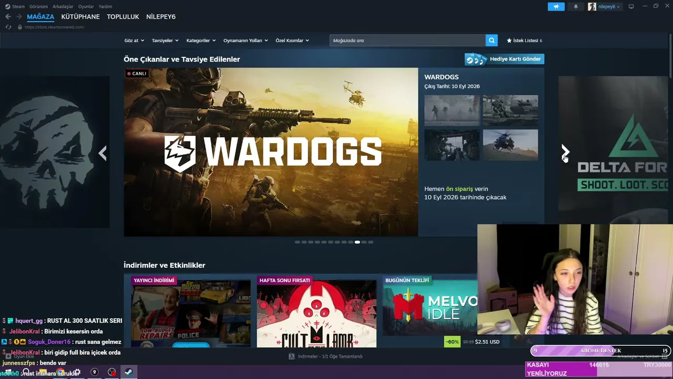Click the blue search magnifier button
The image size is (673, 379).
pyautogui.click(x=492, y=41)
